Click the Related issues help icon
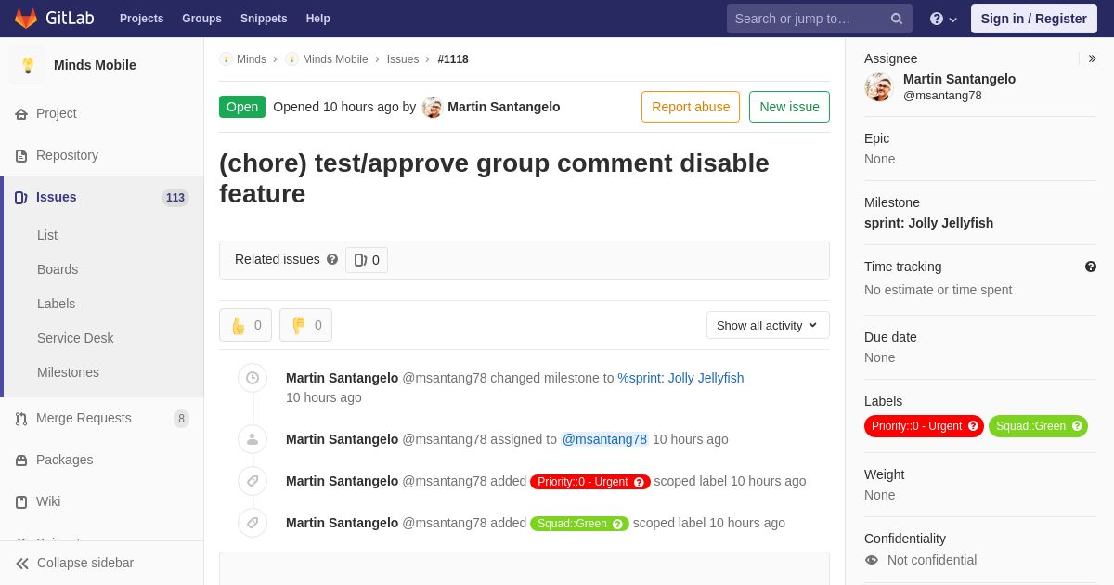Viewport: 1114px width, 585px height. [332, 260]
